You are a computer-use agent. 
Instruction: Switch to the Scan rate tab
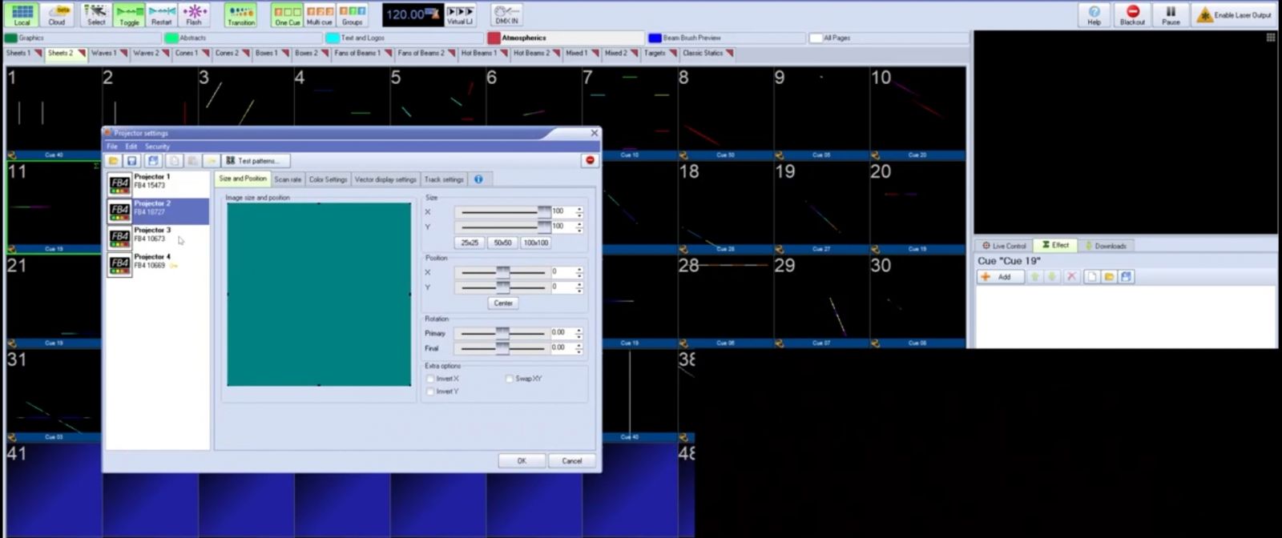pyautogui.click(x=288, y=179)
